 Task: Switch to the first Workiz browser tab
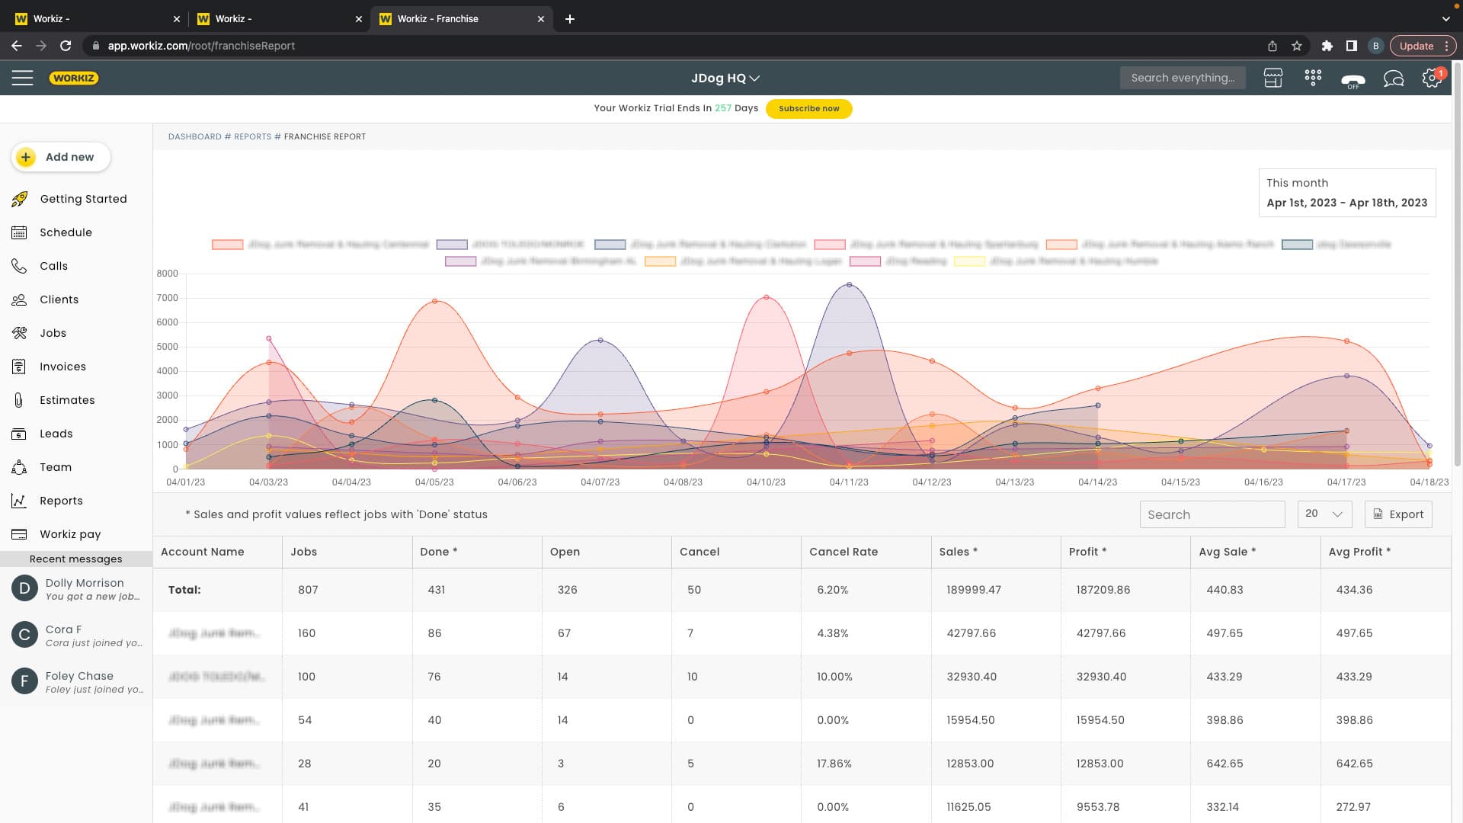[97, 18]
